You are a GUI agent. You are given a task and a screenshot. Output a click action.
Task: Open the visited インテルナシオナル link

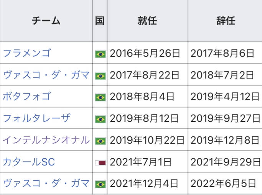point(46,140)
